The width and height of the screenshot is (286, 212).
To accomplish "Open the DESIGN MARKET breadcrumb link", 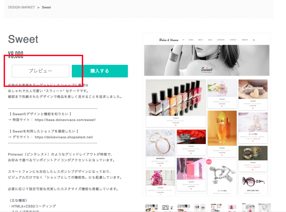I will [21, 7].
